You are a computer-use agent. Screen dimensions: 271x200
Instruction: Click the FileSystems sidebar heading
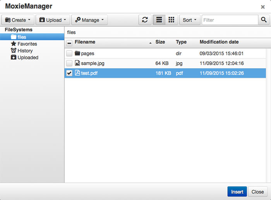(19, 29)
